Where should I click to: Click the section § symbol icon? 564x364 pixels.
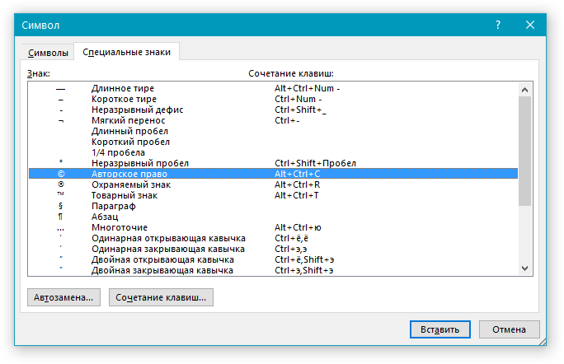60,206
